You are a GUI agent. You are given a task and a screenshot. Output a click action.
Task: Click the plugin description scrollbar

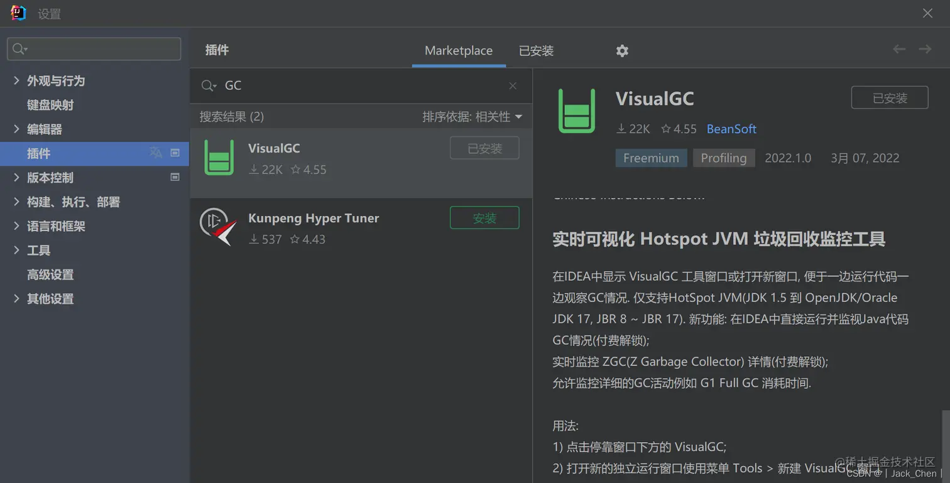(946, 446)
